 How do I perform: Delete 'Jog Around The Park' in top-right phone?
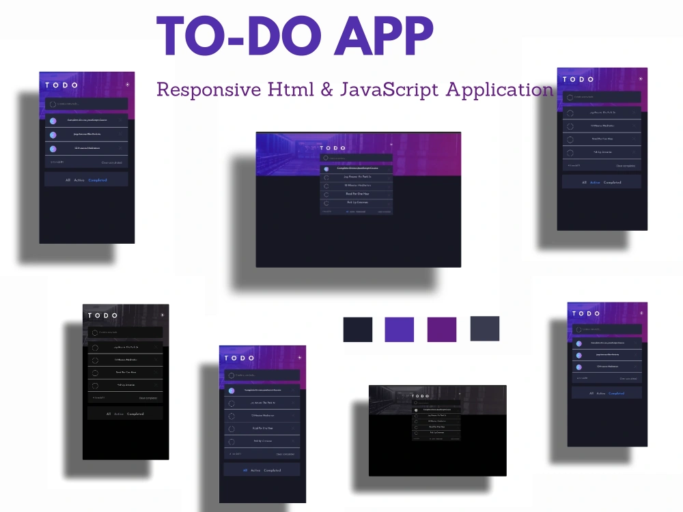[x=633, y=113]
